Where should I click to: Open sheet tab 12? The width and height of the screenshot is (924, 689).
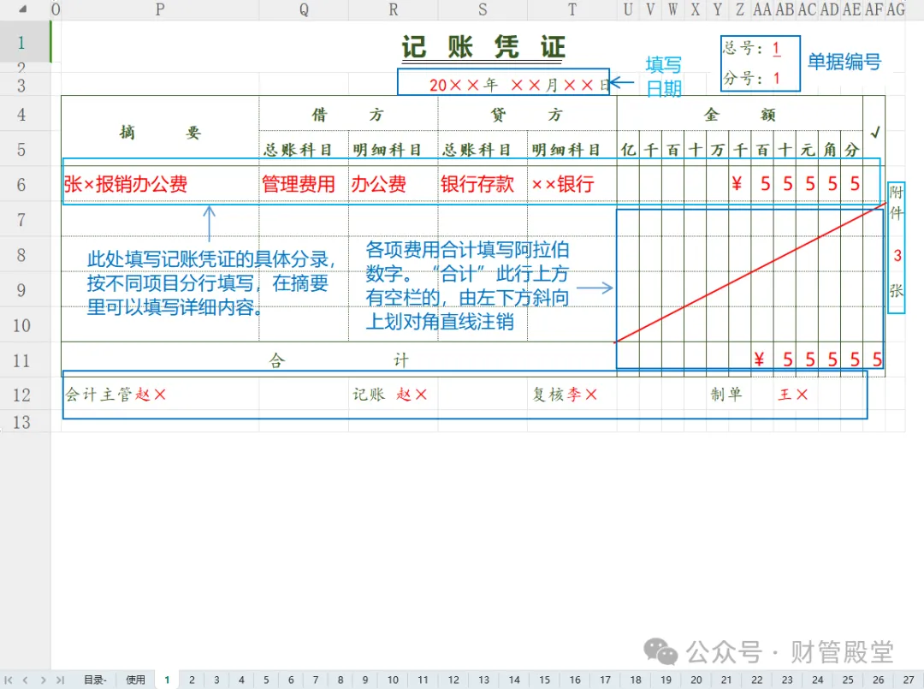[453, 680]
